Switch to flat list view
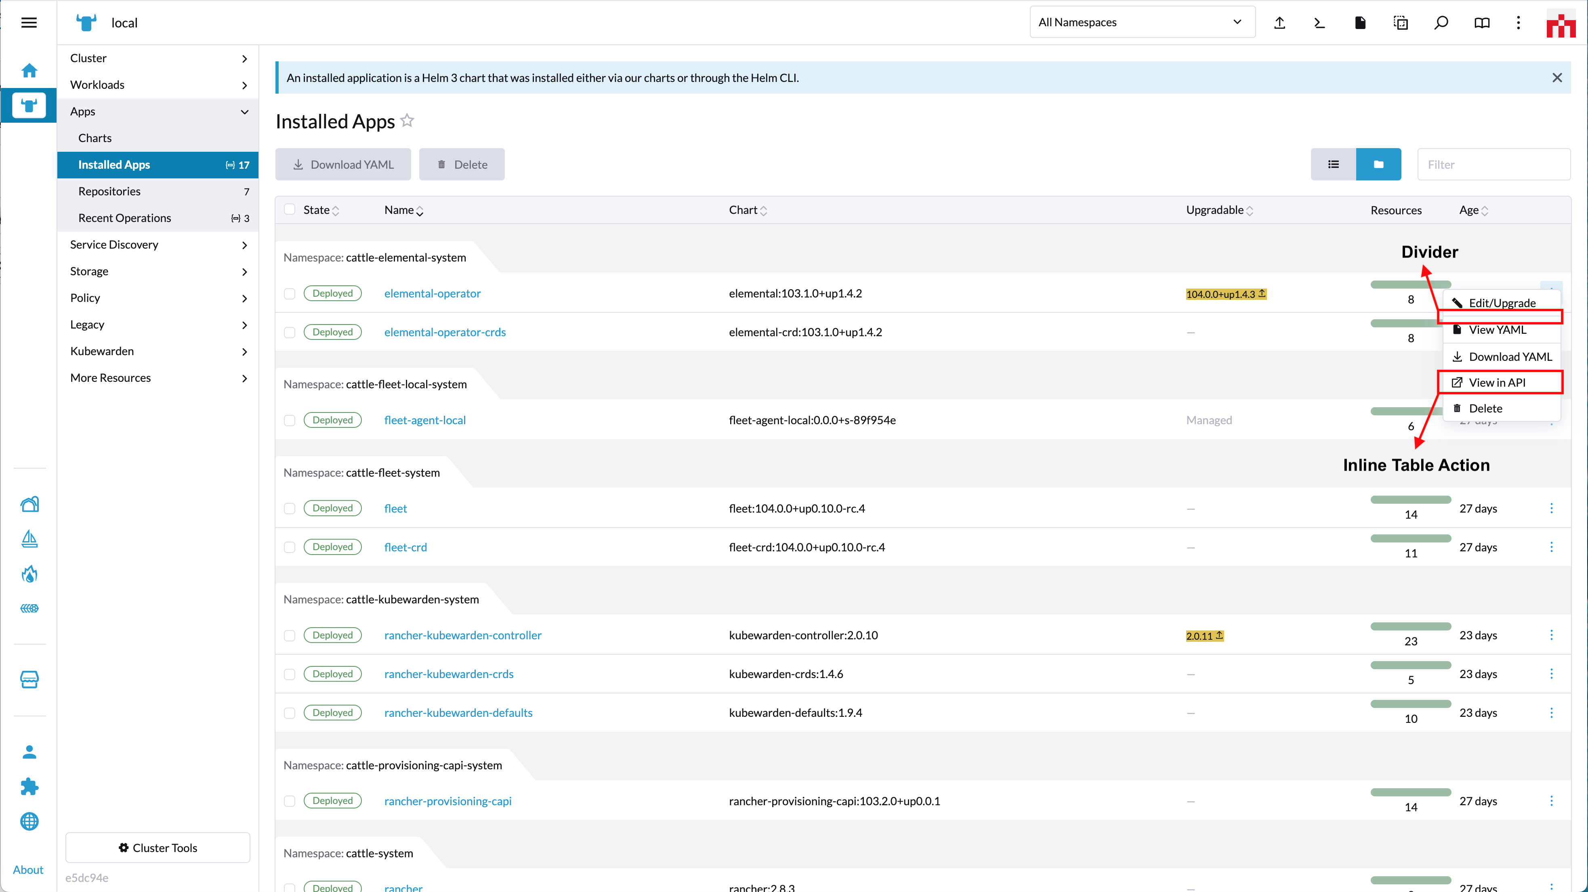Image resolution: width=1588 pixels, height=892 pixels. [x=1334, y=165]
